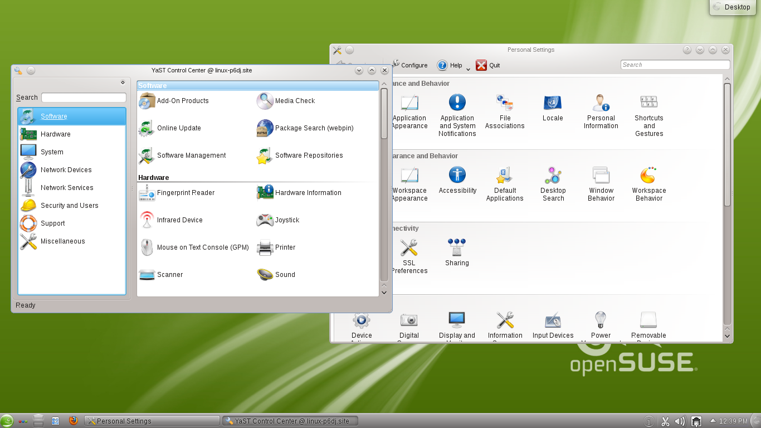Open Default Applications settings
This screenshot has height=428, width=761.
click(x=505, y=184)
